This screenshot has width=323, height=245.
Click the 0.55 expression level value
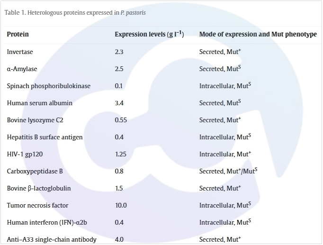coord(121,120)
